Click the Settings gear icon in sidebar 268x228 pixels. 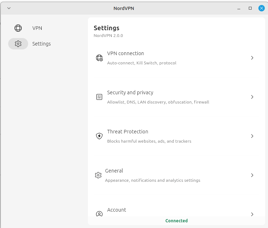[x=18, y=44]
